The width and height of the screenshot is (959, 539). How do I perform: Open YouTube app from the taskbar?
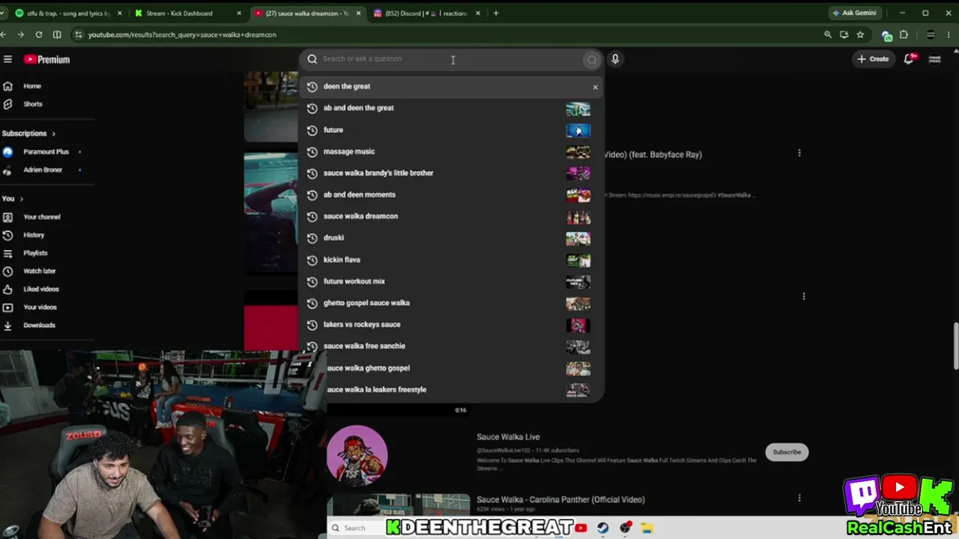581,528
